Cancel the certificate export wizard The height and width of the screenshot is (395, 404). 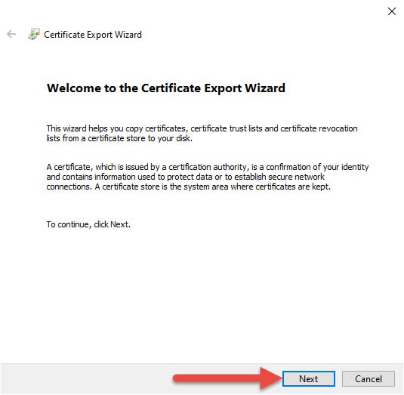point(369,379)
